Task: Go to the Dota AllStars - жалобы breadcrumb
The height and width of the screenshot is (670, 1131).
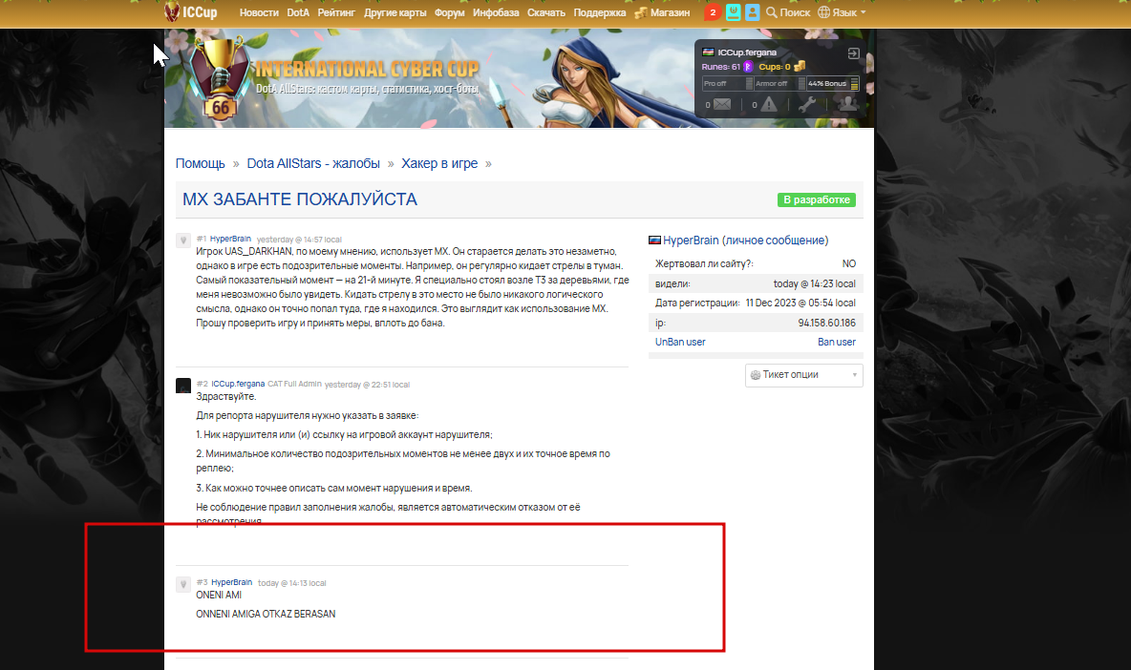Action: pos(313,163)
